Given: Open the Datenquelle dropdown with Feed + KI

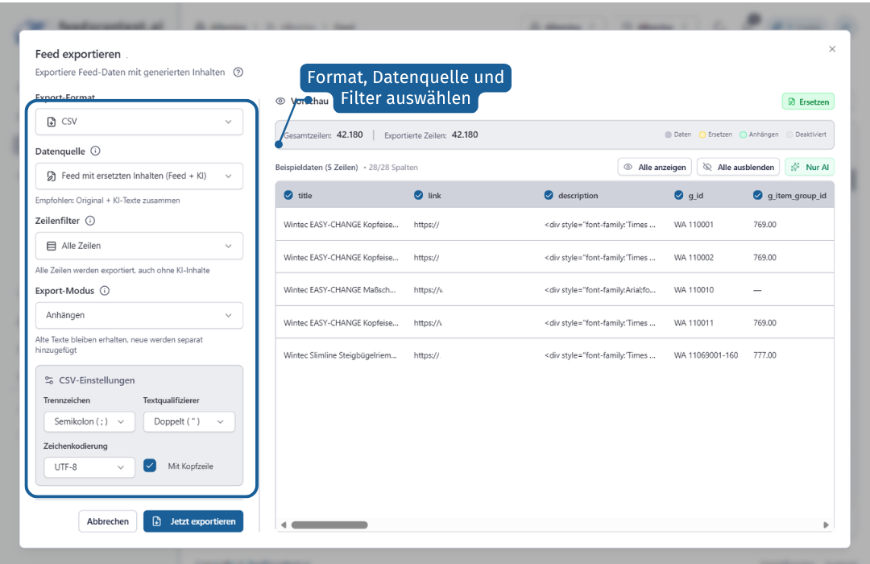Looking at the screenshot, I should tap(139, 176).
